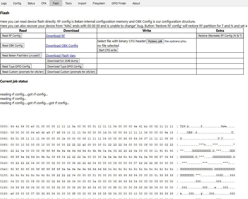
Task: Click Read Tuya GPIO Config
Action: (x=16, y=66)
